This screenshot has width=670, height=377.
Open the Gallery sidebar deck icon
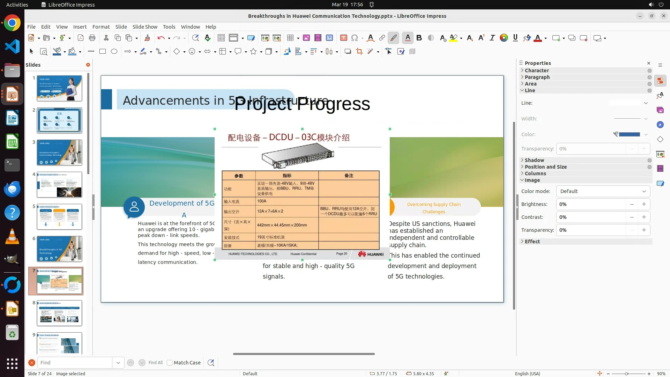tap(660, 110)
